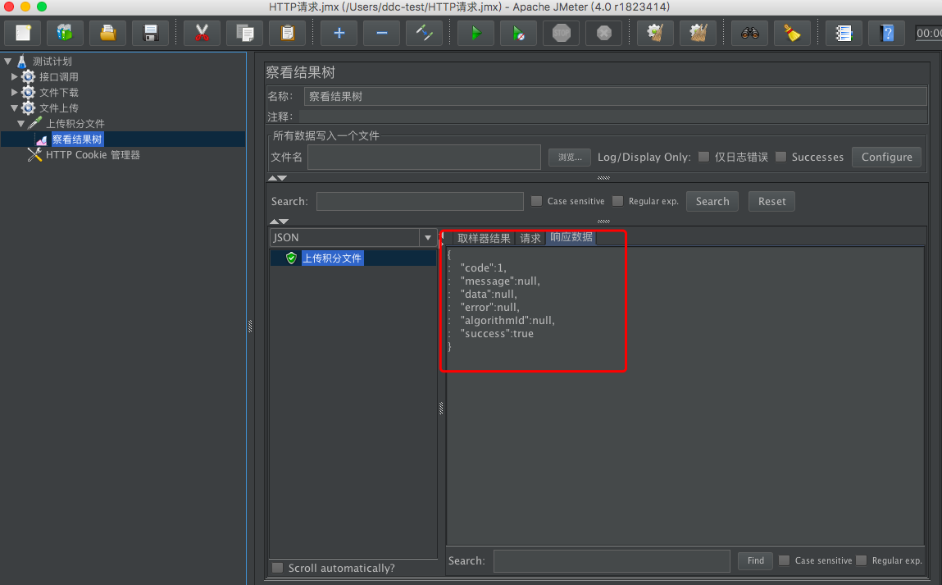The height and width of the screenshot is (585, 942).
Task: Select the 文件上传 tree item
Action: [x=59, y=108]
